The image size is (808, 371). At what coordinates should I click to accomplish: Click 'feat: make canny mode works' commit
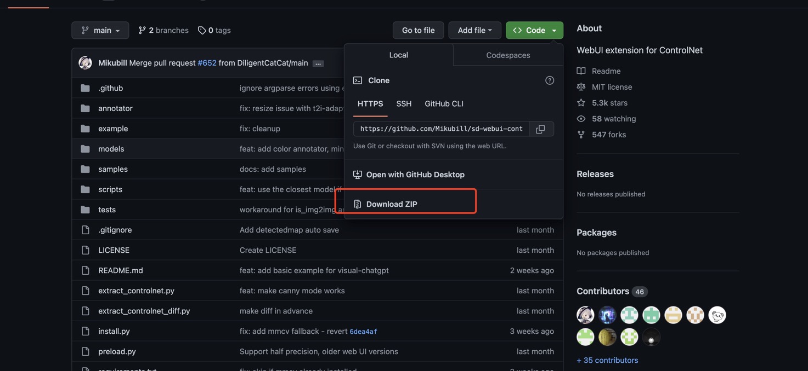[292, 291]
